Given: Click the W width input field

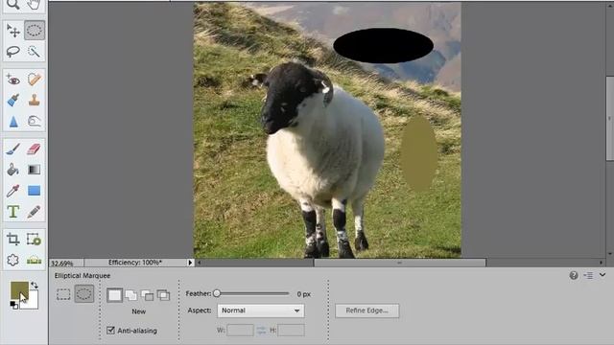Looking at the screenshot, I should coord(240,330).
